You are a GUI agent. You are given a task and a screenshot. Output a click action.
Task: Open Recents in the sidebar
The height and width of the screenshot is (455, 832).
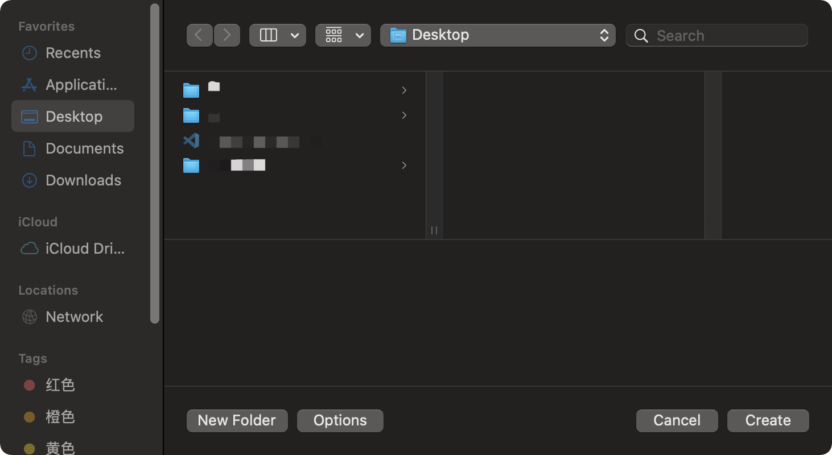73,53
